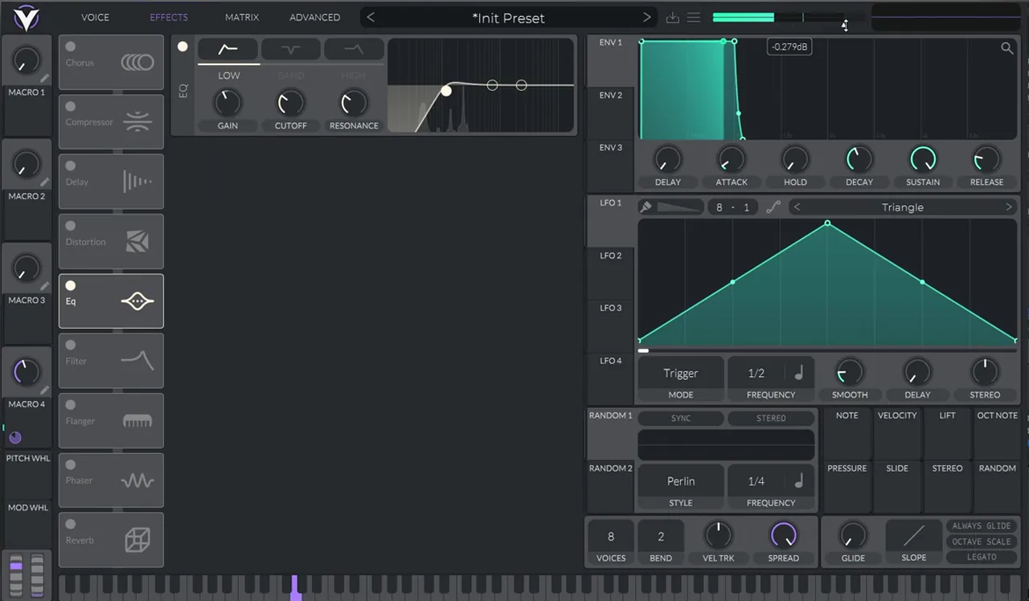Screen dimensions: 1029x601
Task: Toggle the EQ panel power button
Action: pyautogui.click(x=182, y=47)
